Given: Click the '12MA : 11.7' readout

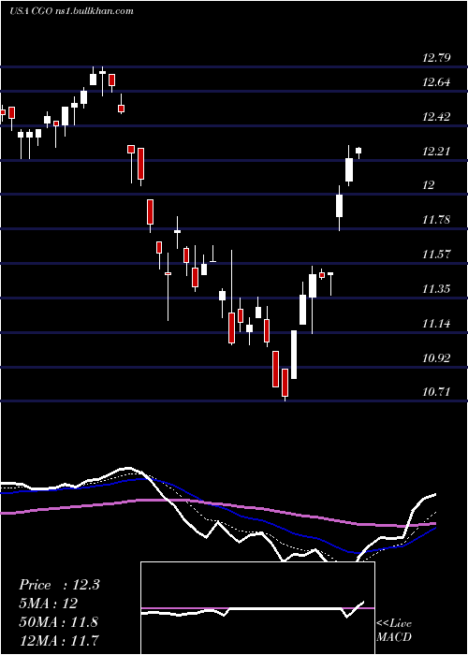Looking at the screenshot, I should pos(58,640).
